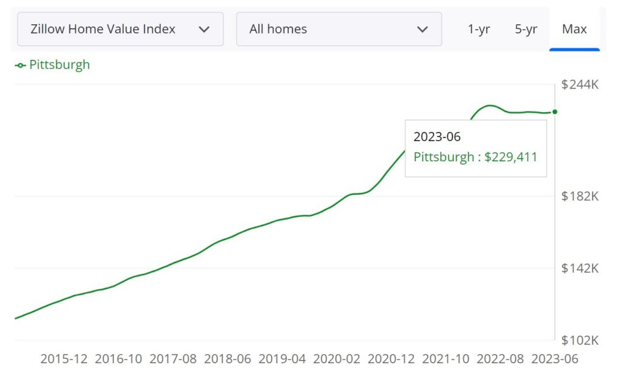Click the chevron on Zillow Home Value Index
This screenshot has width=620, height=374.
coord(204,28)
